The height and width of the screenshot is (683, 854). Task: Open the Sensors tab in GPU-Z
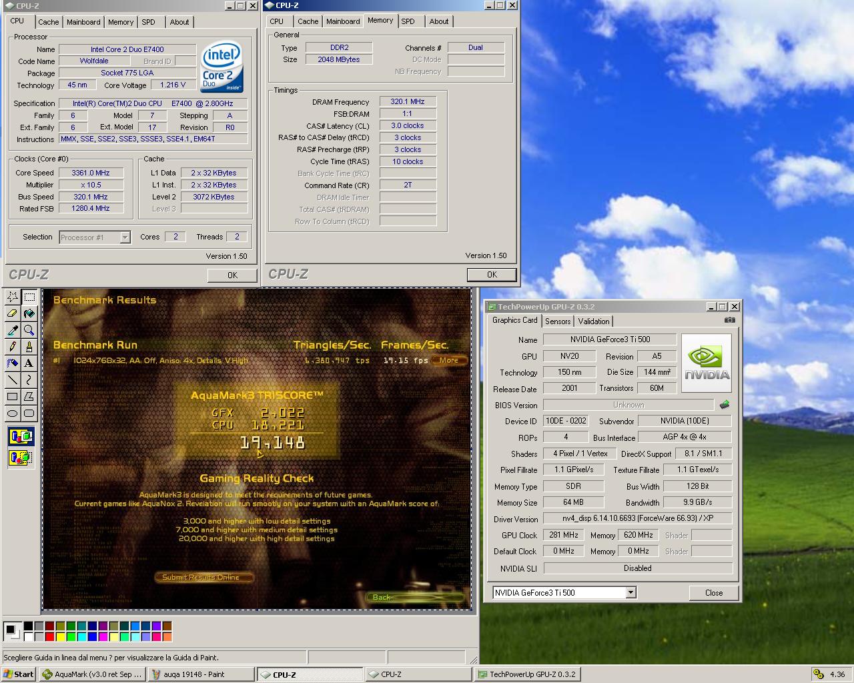click(x=558, y=321)
